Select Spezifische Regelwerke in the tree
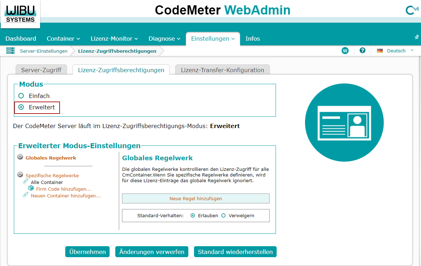The width and height of the screenshot is (421, 266). pyautogui.click(x=52, y=175)
